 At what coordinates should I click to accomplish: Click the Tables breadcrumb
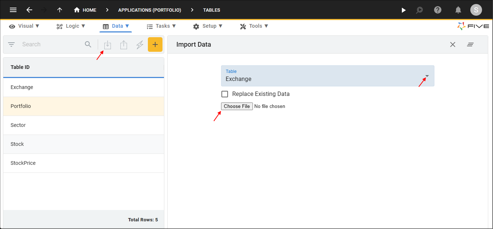point(212,10)
